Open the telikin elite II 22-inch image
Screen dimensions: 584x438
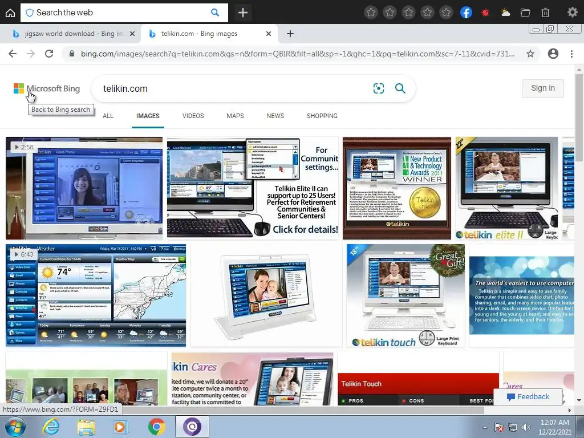click(506, 188)
